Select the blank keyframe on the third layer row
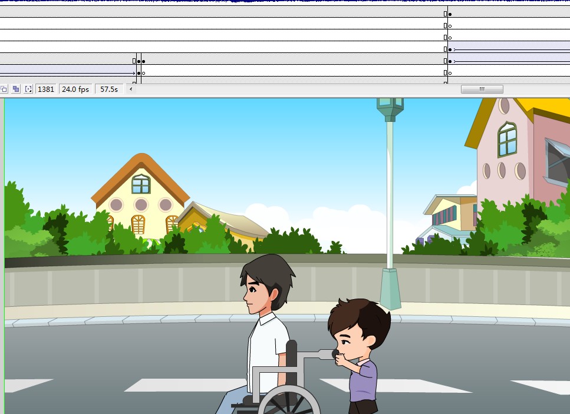 point(450,38)
